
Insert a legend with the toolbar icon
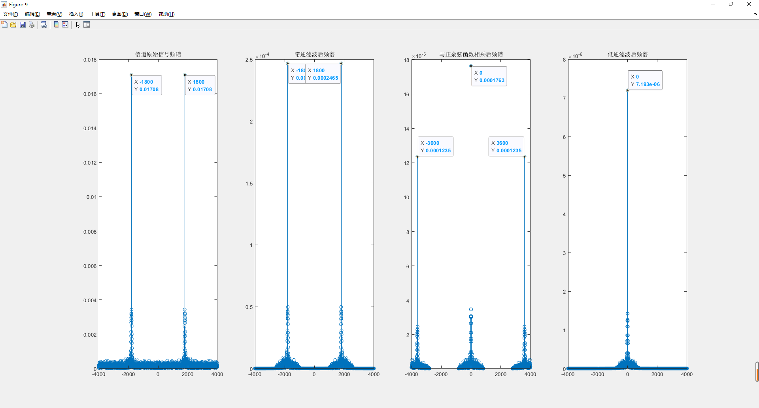coord(65,24)
